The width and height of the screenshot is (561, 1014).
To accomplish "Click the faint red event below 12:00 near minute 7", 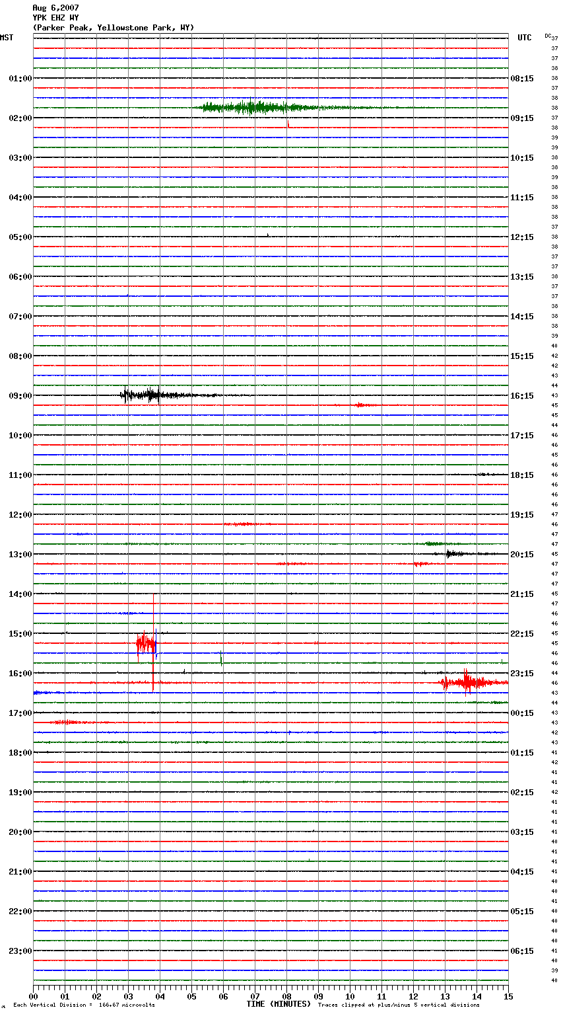I will pyautogui.click(x=247, y=524).
